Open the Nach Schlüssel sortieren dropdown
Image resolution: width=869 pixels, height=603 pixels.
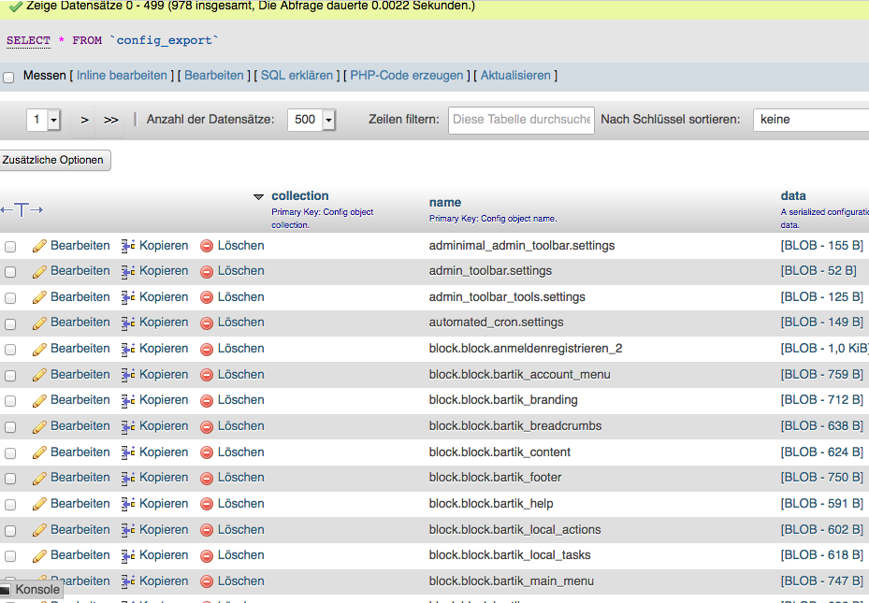pyautogui.click(x=810, y=120)
